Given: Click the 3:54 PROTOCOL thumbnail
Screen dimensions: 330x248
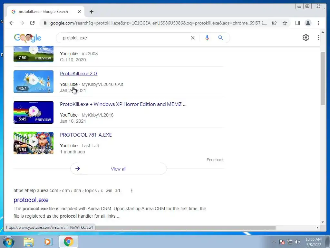Looking at the screenshot, I should [x=34, y=143].
